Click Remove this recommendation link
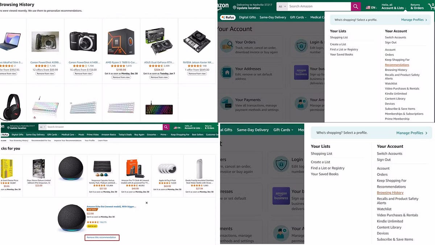Screen dimensions: 435x245 (102, 237)
